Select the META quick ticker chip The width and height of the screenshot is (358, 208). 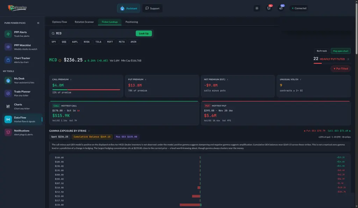122,42
